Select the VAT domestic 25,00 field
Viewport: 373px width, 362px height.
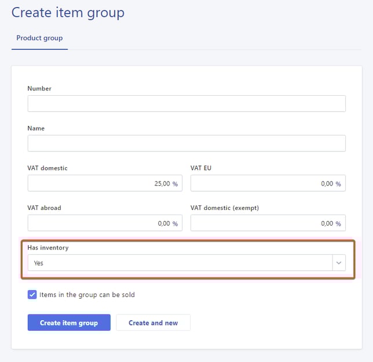[x=98, y=183]
